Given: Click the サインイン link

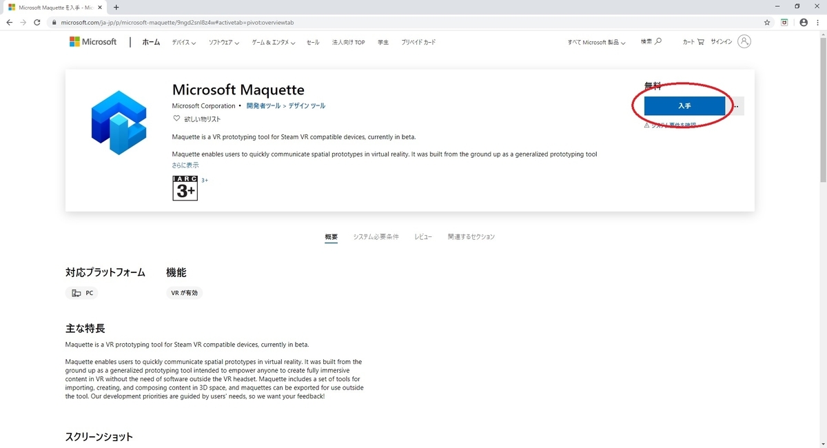Looking at the screenshot, I should coord(722,42).
